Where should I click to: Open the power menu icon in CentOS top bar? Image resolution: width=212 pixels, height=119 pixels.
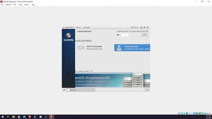pos(148,27)
